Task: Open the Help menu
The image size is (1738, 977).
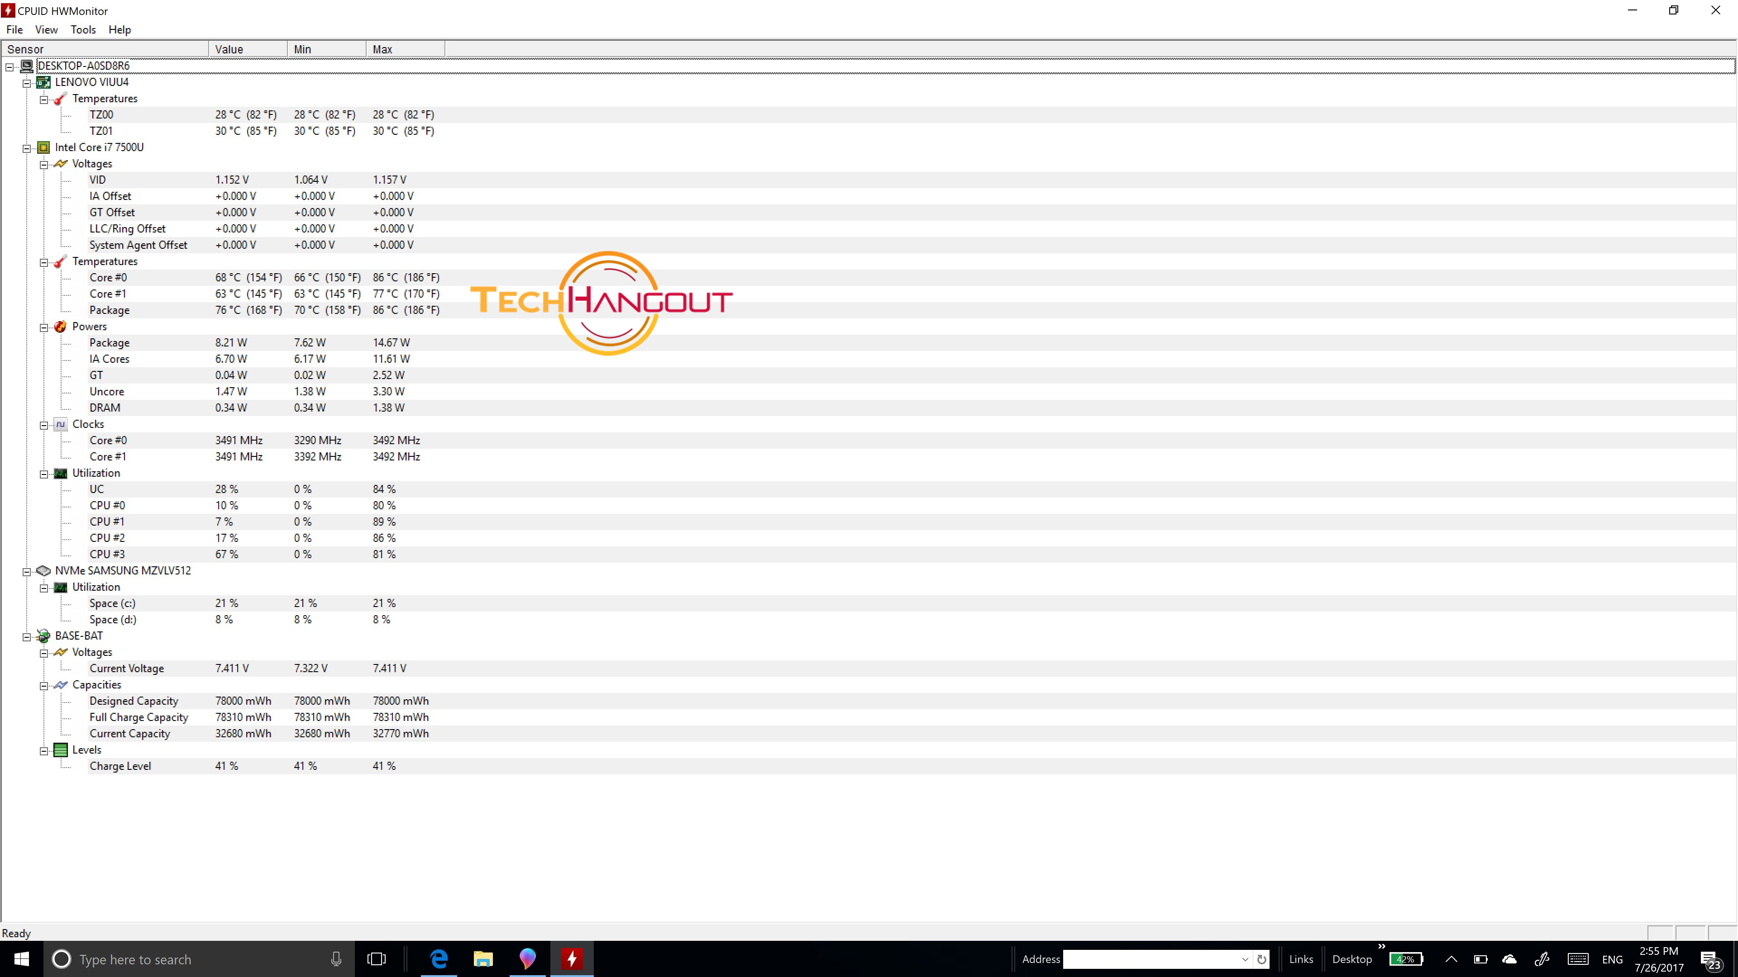Action: coord(119,30)
